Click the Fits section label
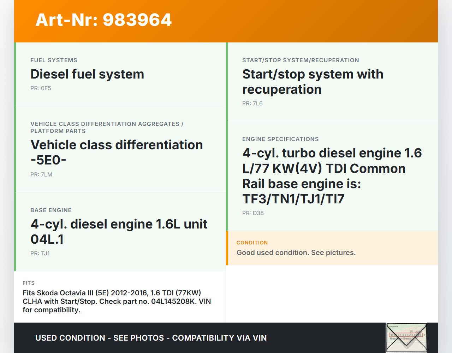 [x=29, y=283]
